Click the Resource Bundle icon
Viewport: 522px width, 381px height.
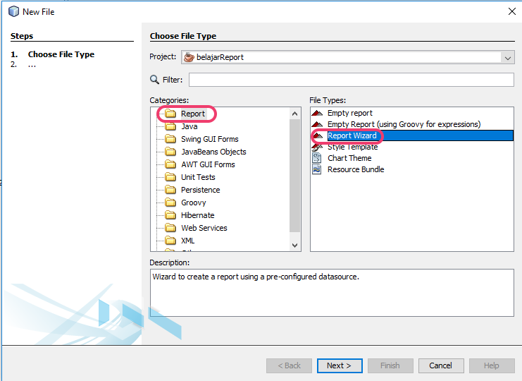pos(317,169)
